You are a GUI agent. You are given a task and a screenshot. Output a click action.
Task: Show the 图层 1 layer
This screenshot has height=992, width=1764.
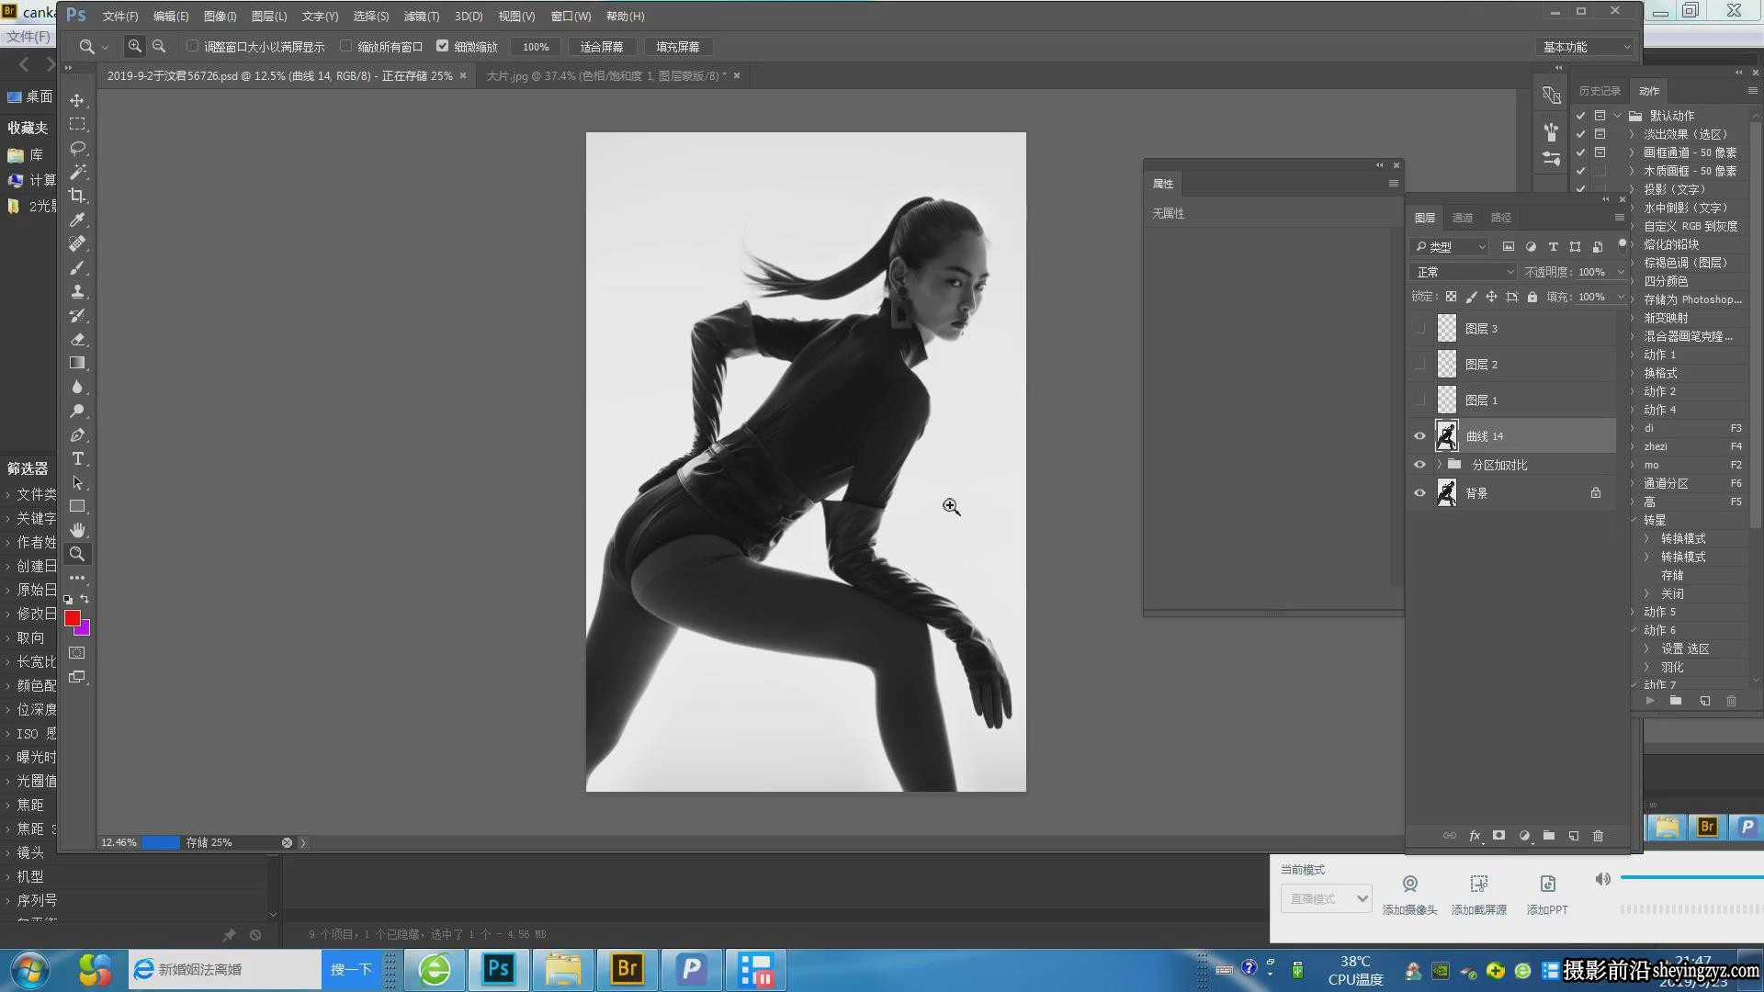pos(1419,400)
